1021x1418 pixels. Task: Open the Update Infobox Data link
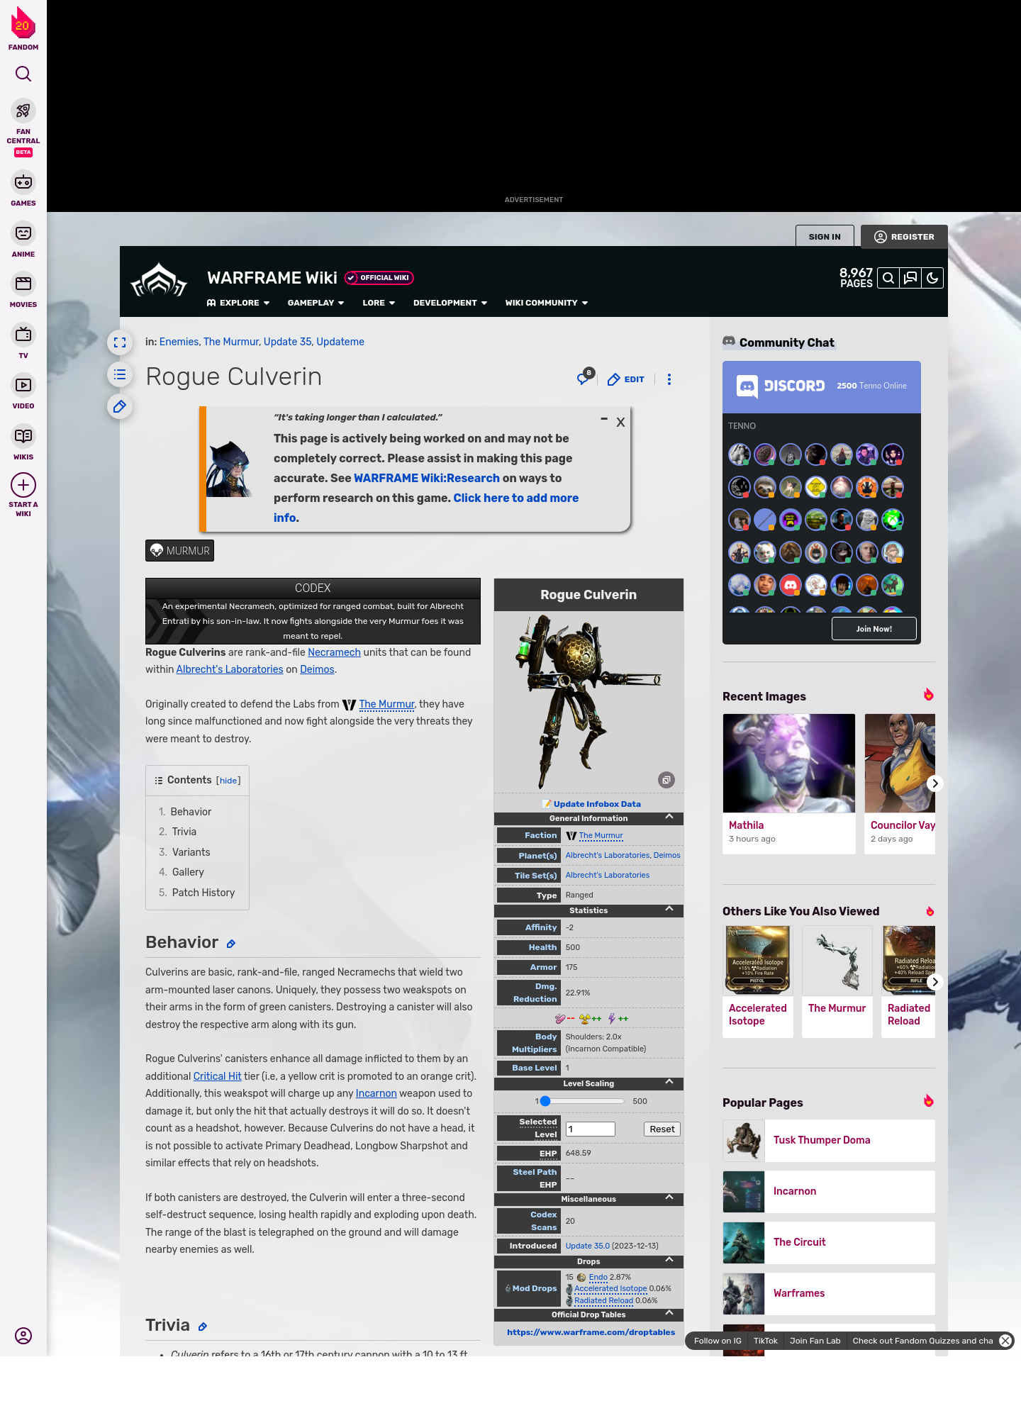(x=597, y=804)
